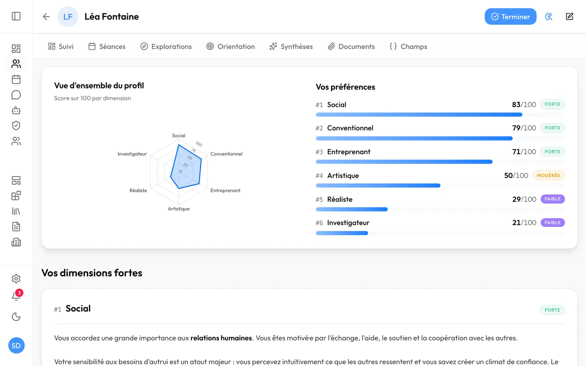
Task: Open the blocks-plus icon in sidebar
Action: tap(16, 196)
